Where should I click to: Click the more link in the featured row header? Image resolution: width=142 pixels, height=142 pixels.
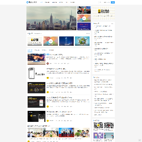88,34
